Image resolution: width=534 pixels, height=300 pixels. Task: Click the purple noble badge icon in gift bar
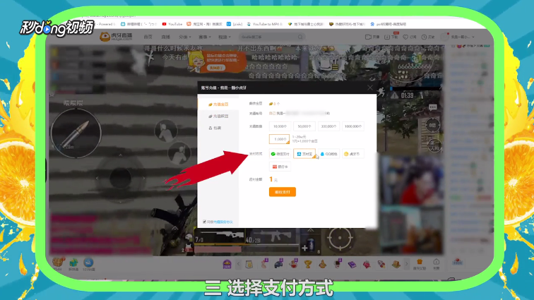pos(227,264)
